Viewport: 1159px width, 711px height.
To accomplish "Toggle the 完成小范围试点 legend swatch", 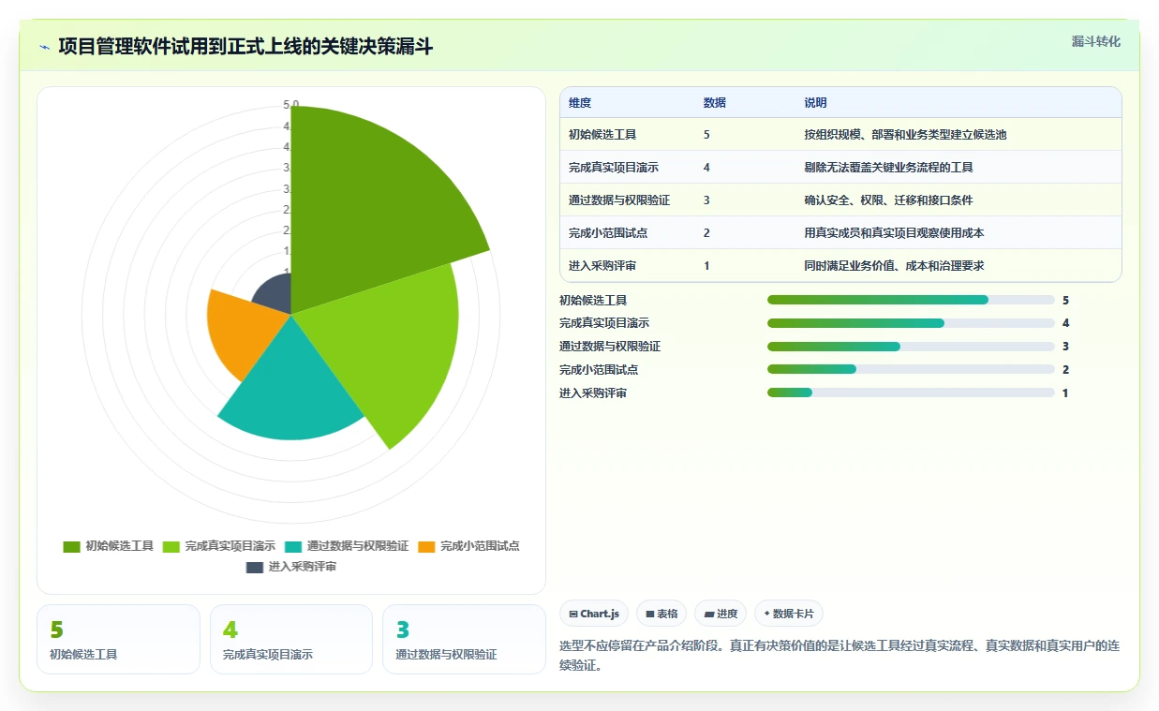I will tap(426, 546).
